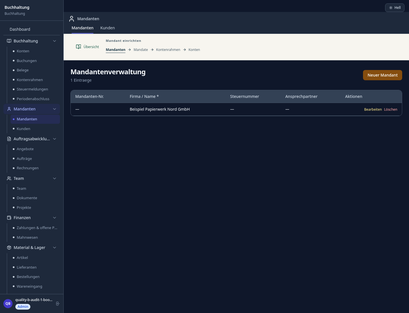Open Belege in the sidebar
The height and width of the screenshot is (313, 409).
(35, 70)
